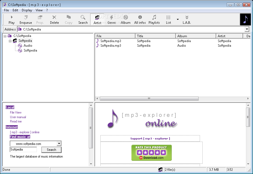253x174 pixels.
Task: Open the ? help menu
Action: coord(47,10)
